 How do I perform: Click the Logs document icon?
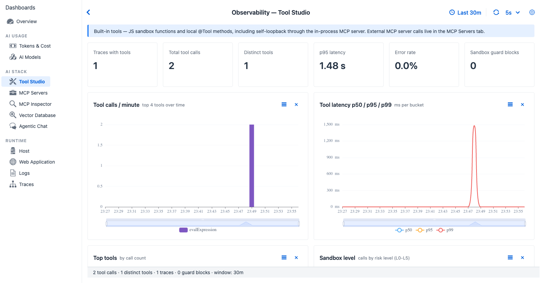13,173
